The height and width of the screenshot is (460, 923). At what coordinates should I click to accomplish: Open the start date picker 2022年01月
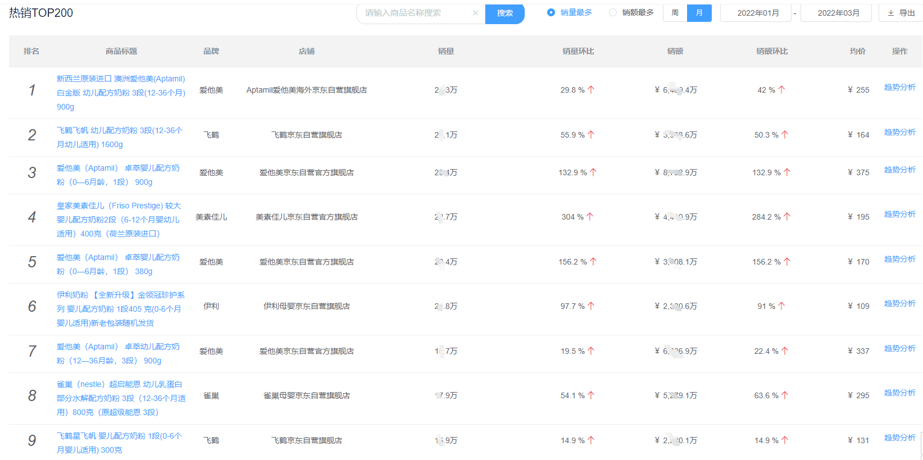[x=758, y=13]
